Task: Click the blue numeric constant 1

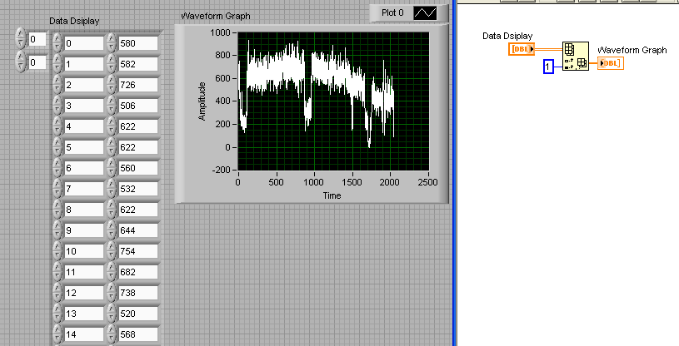Action: (548, 67)
